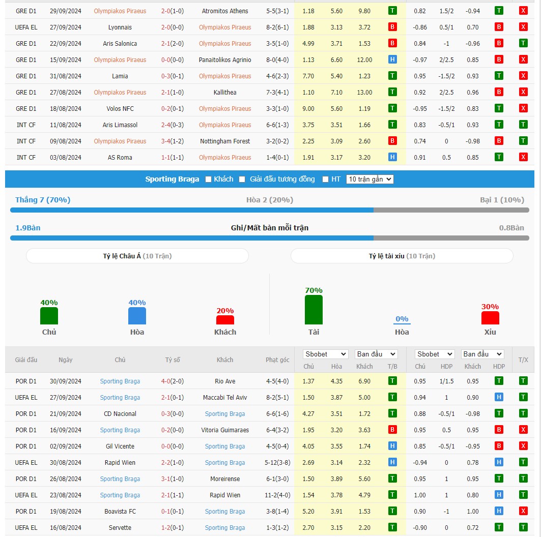Viewport: 541px width, 537px height.
Task: Click the T/X column header
Action: pos(523,360)
